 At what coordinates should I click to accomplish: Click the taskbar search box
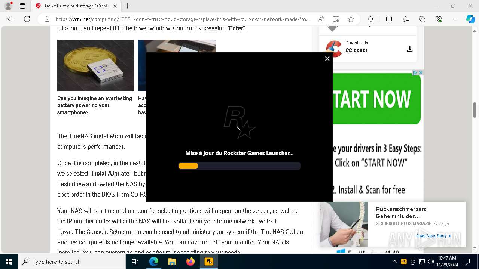(x=72, y=262)
